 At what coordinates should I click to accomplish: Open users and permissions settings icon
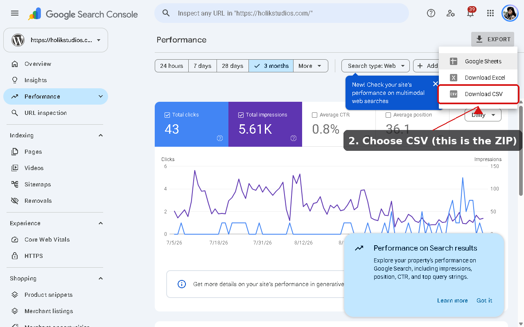click(x=451, y=13)
